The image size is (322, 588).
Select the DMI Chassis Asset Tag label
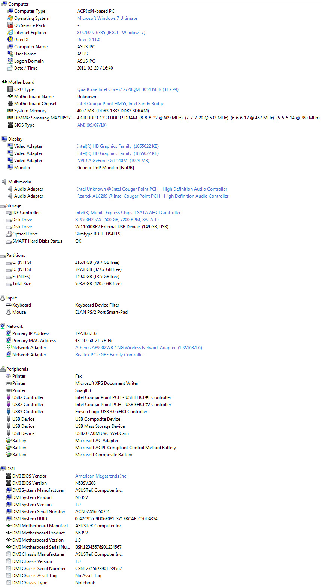pos(34,575)
